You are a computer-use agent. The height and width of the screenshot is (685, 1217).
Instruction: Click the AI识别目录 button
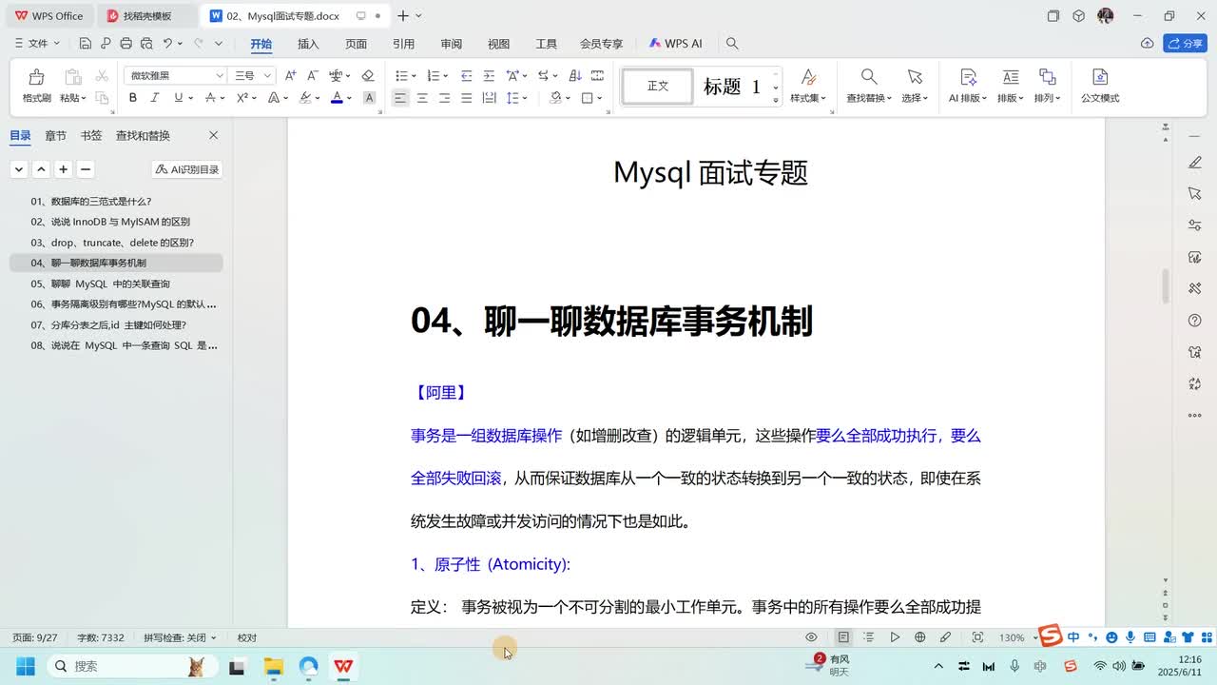(x=187, y=169)
